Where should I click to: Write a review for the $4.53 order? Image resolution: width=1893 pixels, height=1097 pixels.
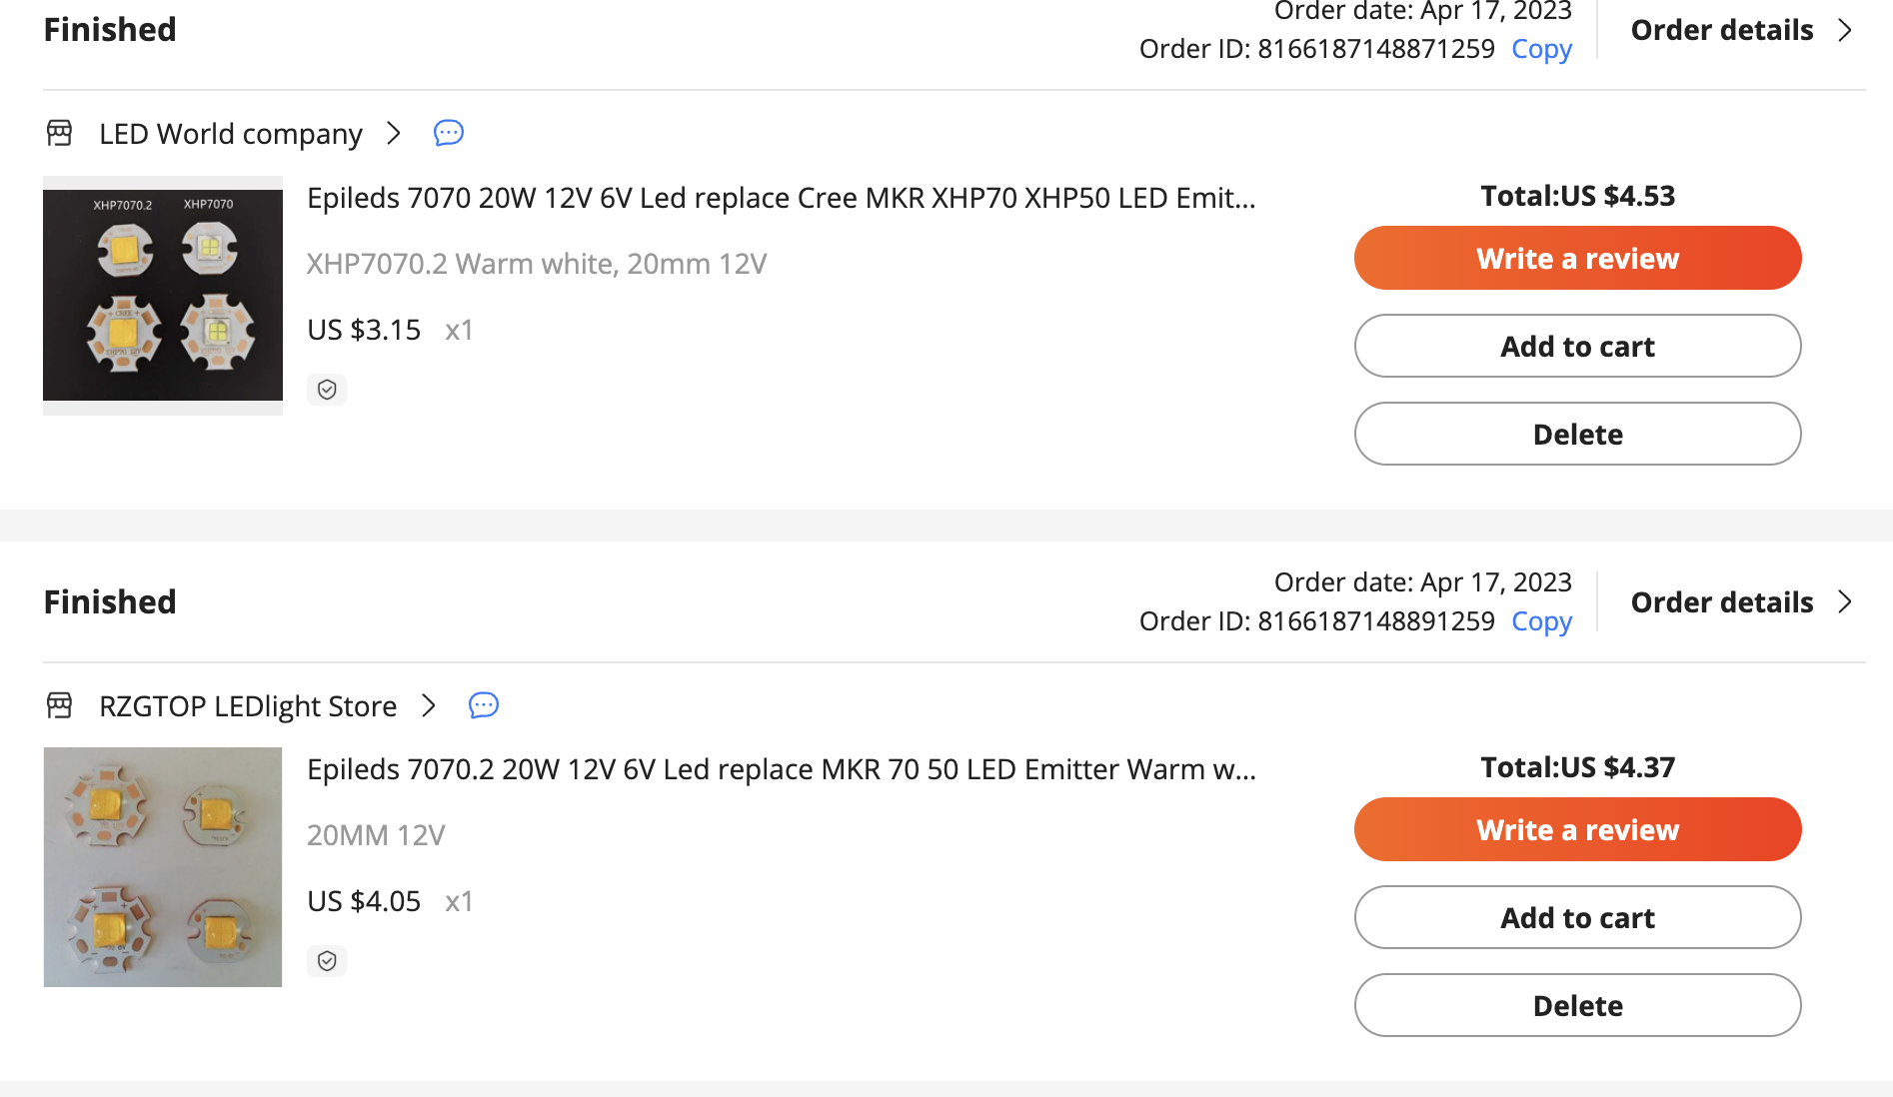pyautogui.click(x=1577, y=258)
